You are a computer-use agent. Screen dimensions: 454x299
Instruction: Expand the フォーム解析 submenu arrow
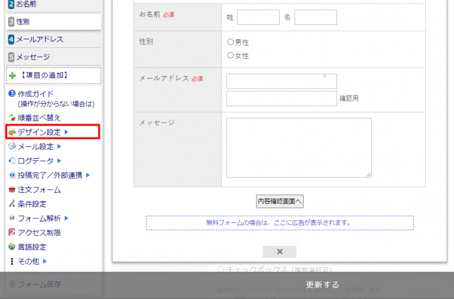(x=66, y=218)
